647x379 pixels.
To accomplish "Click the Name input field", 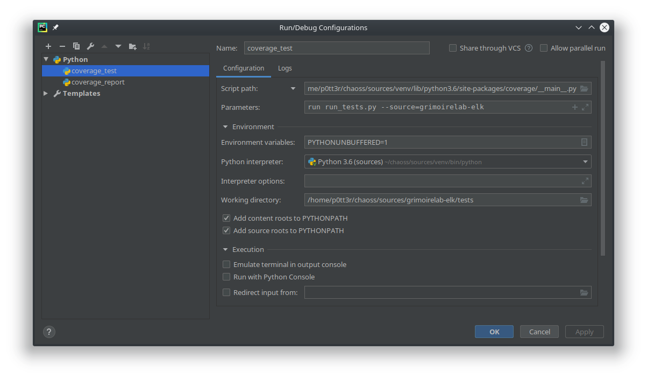I will (x=337, y=48).
